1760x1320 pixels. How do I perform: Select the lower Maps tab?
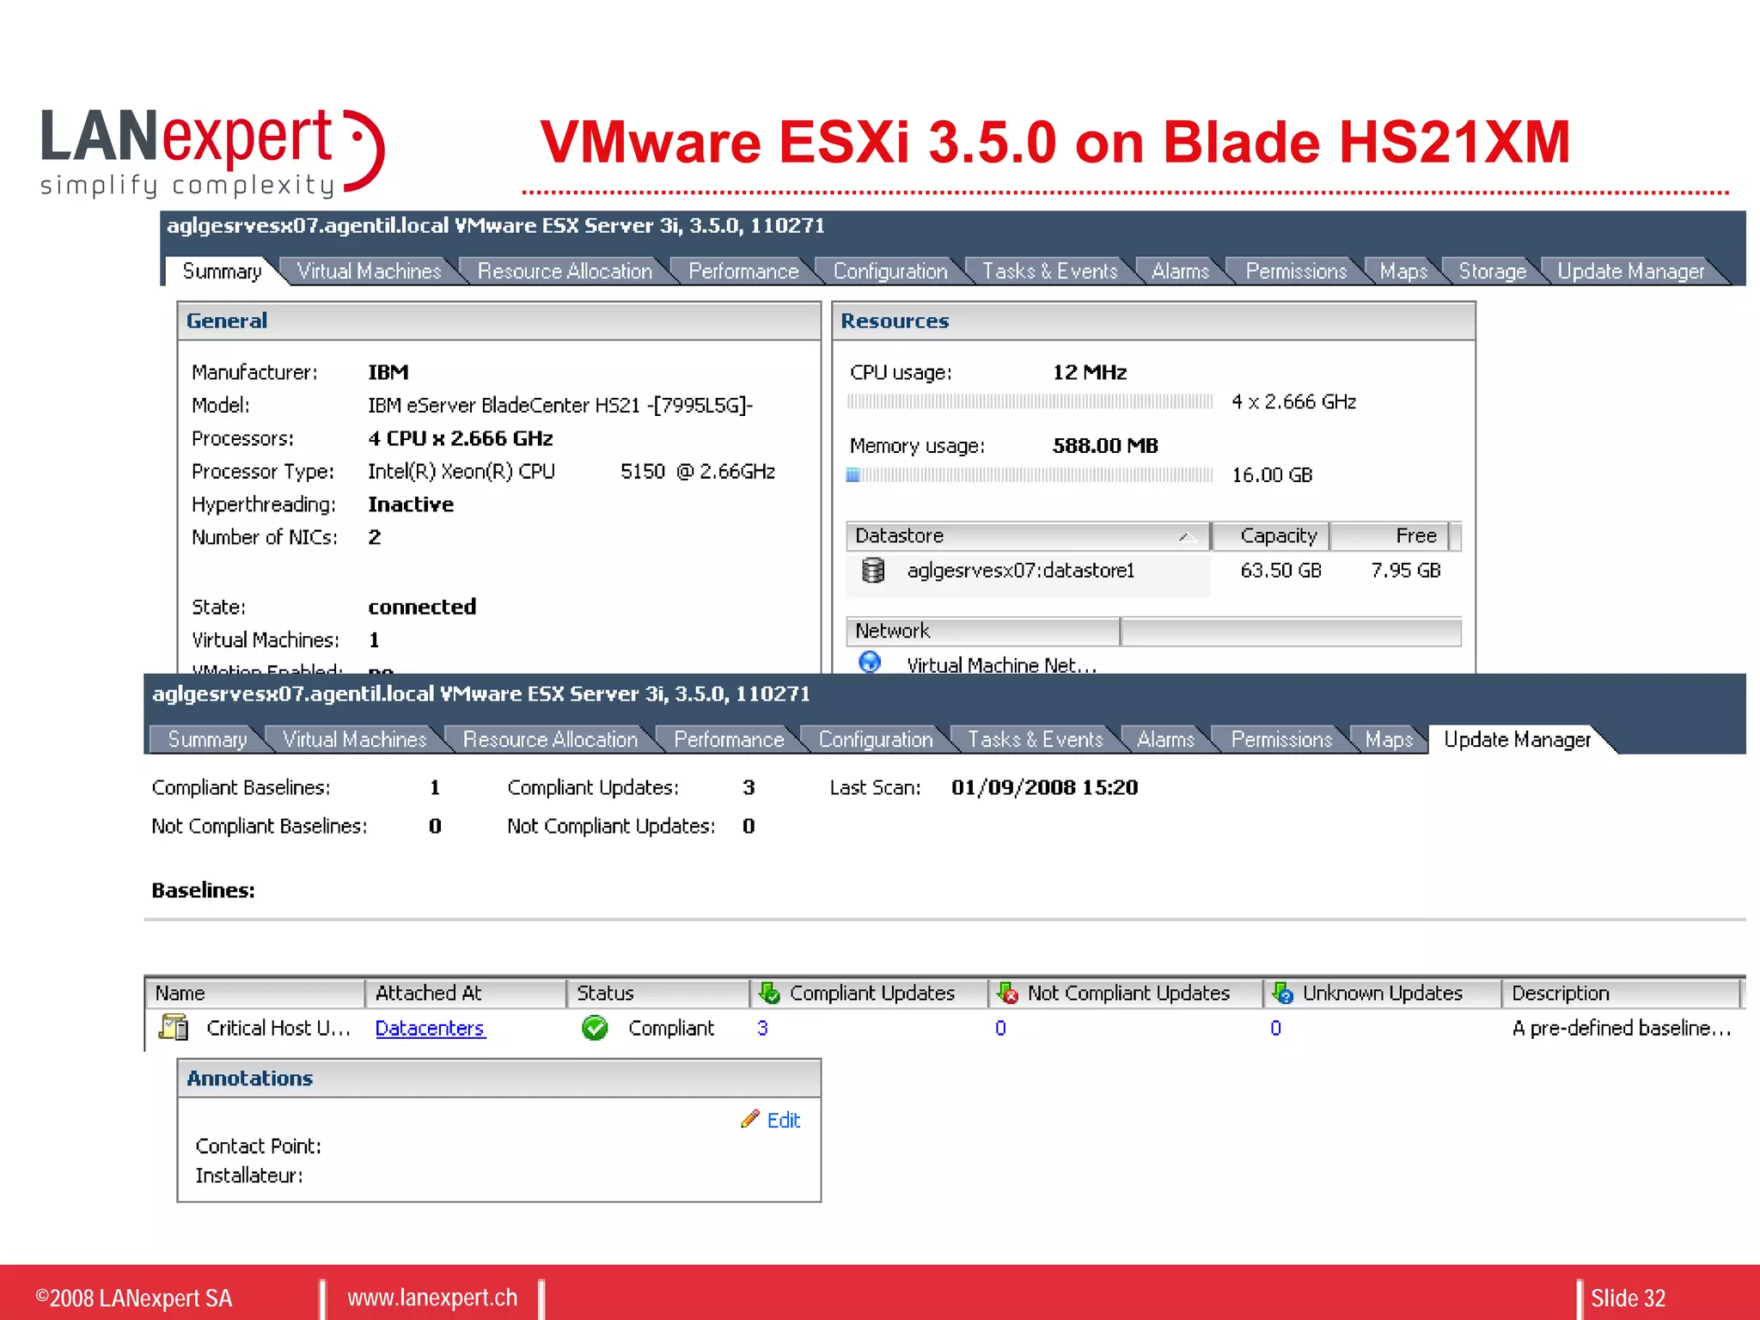pos(1389,740)
